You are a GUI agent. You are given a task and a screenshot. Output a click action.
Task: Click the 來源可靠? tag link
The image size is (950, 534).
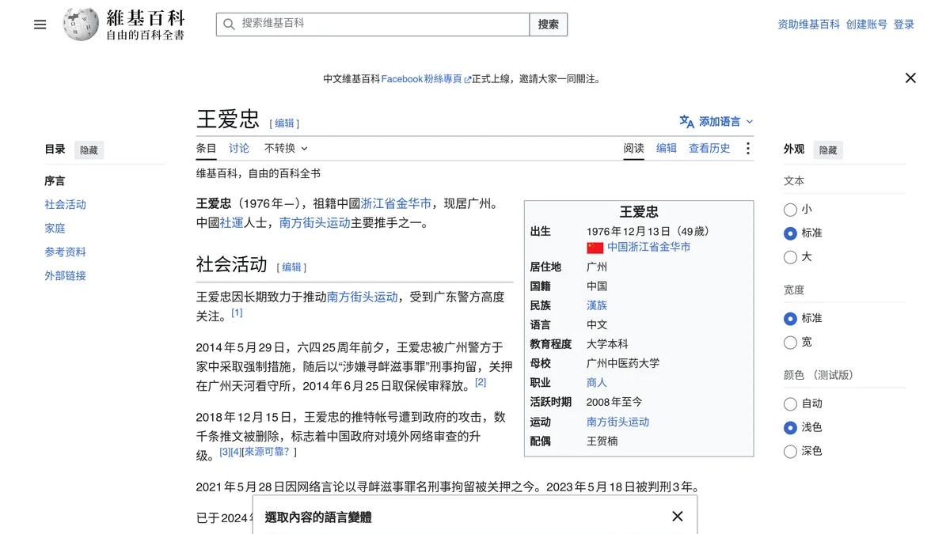coord(268,452)
